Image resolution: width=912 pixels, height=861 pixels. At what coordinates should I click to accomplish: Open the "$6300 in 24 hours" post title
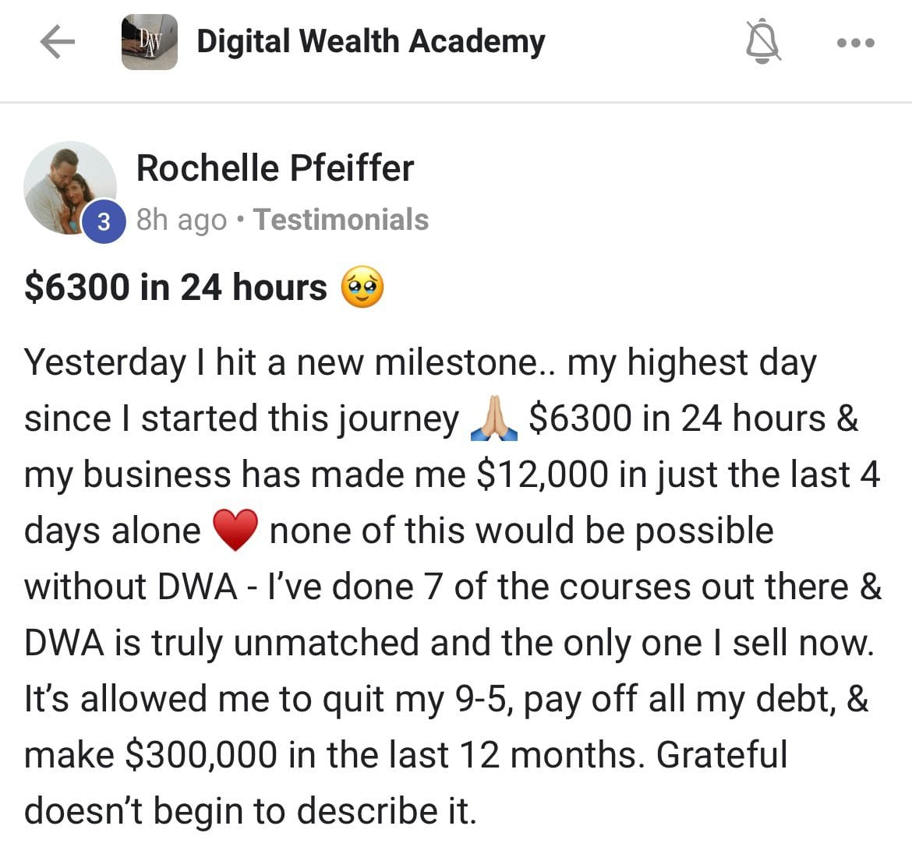click(x=176, y=288)
